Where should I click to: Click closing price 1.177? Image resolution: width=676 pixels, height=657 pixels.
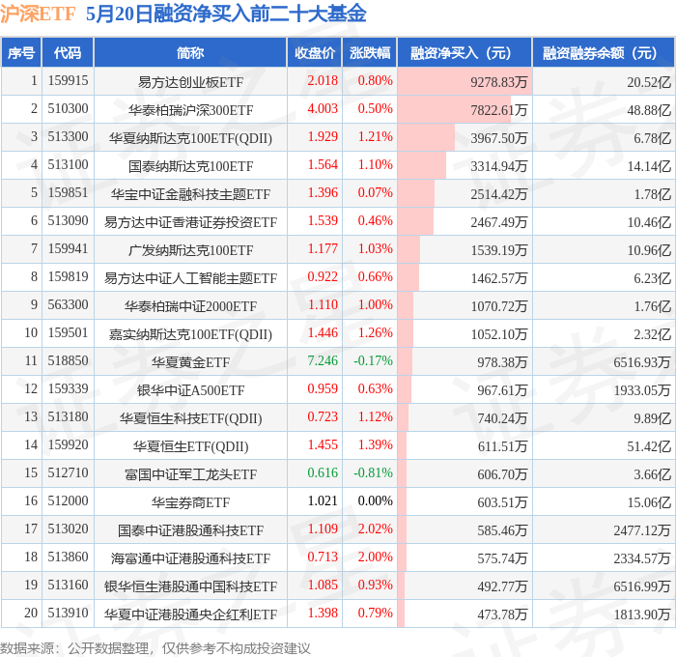pos(323,249)
